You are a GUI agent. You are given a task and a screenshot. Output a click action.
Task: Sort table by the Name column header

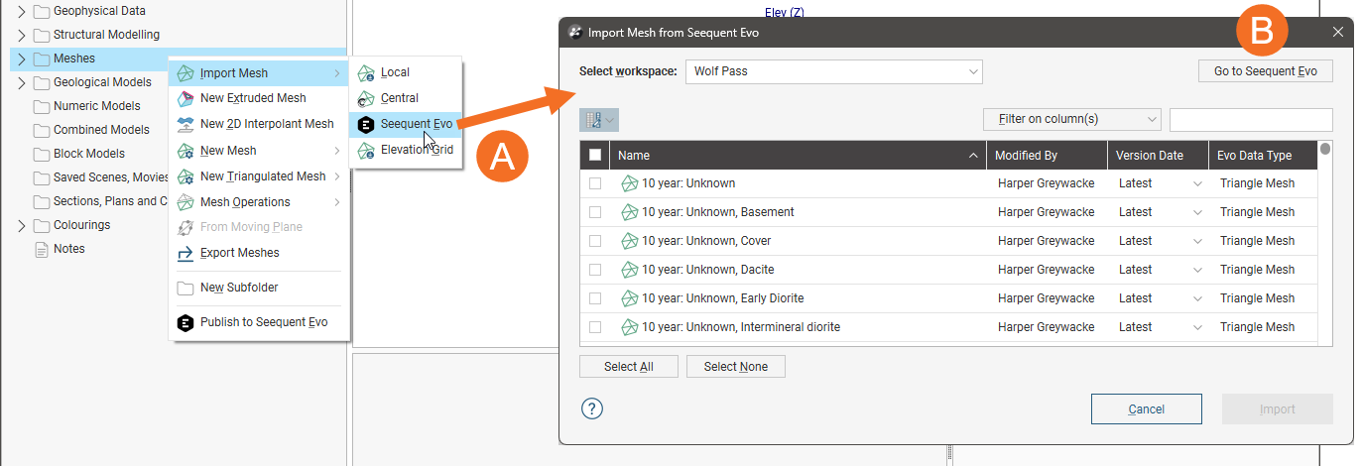798,155
